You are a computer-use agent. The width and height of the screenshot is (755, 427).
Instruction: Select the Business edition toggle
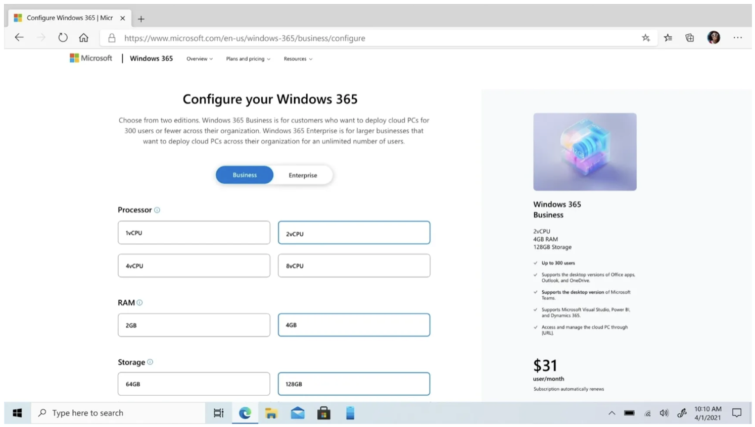click(x=245, y=175)
